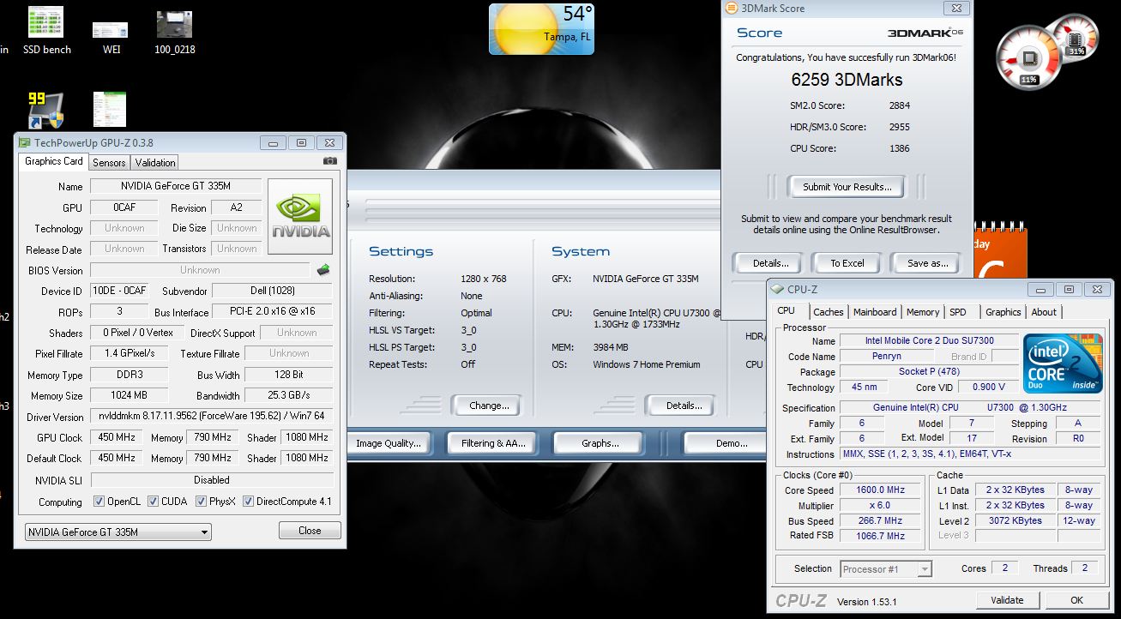Screen dimensions: 1121x619
Task: Open the green spreadsheet desktop icon
Action: click(x=110, y=110)
